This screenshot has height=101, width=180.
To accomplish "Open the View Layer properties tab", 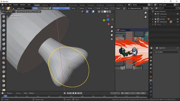I will [151, 65].
